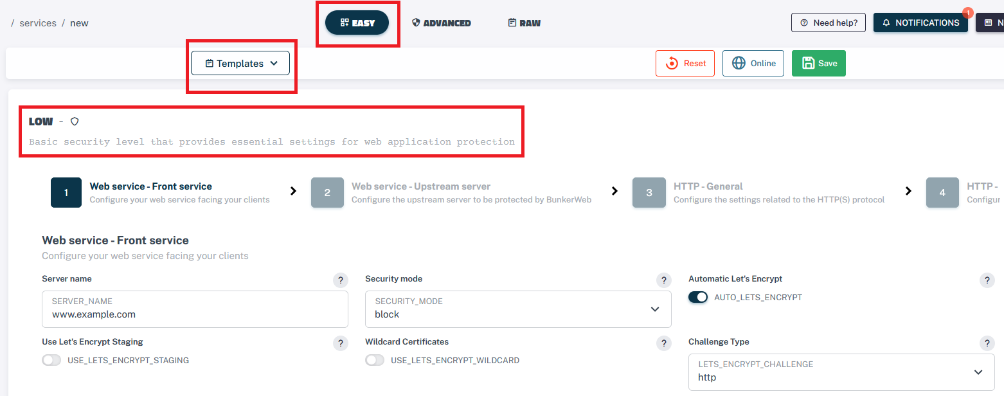Click help icon for Automatic Let's Encrypt
Image resolution: width=1004 pixels, height=396 pixels.
(987, 280)
